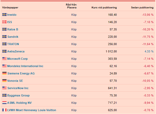Viewport: 156px width, 114px height.
Task: Sort by Sedan publicering column header
Action: click(142, 8)
